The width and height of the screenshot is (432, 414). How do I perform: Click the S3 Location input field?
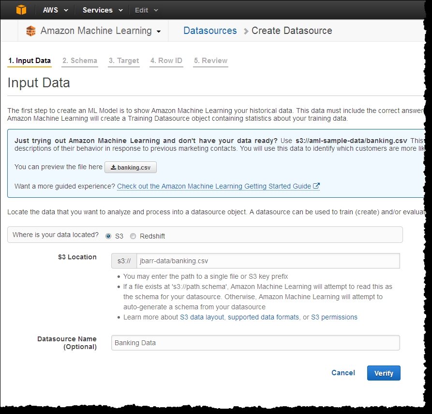click(x=268, y=261)
